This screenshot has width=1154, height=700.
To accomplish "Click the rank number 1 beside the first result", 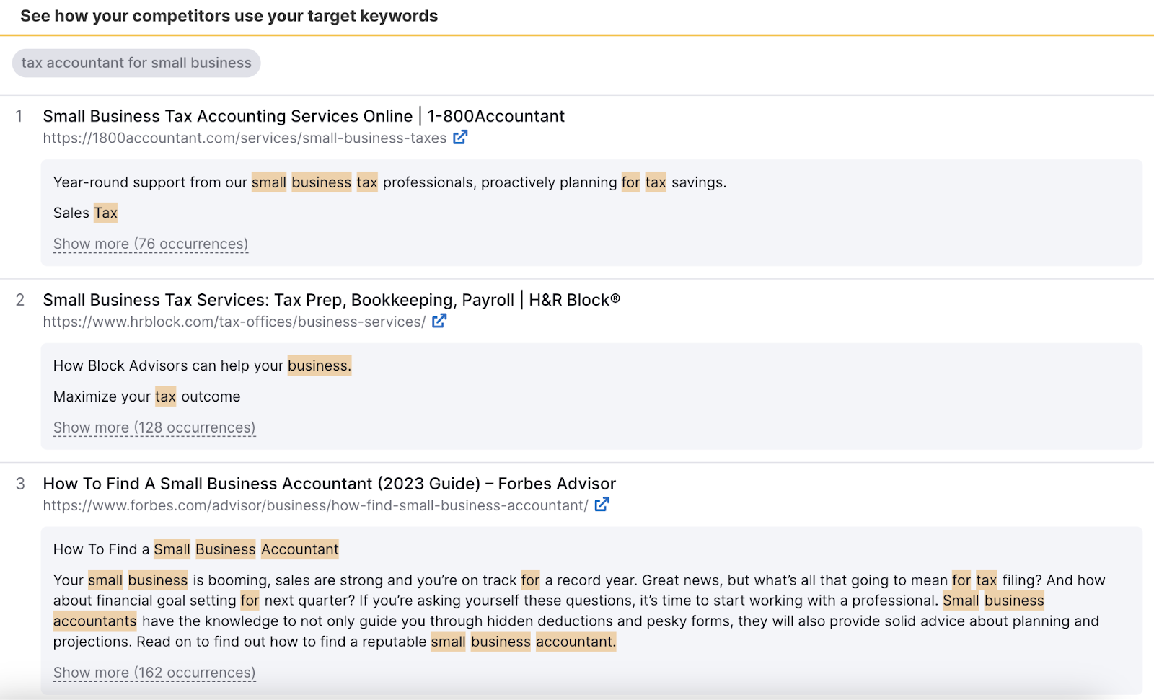I will click(19, 115).
